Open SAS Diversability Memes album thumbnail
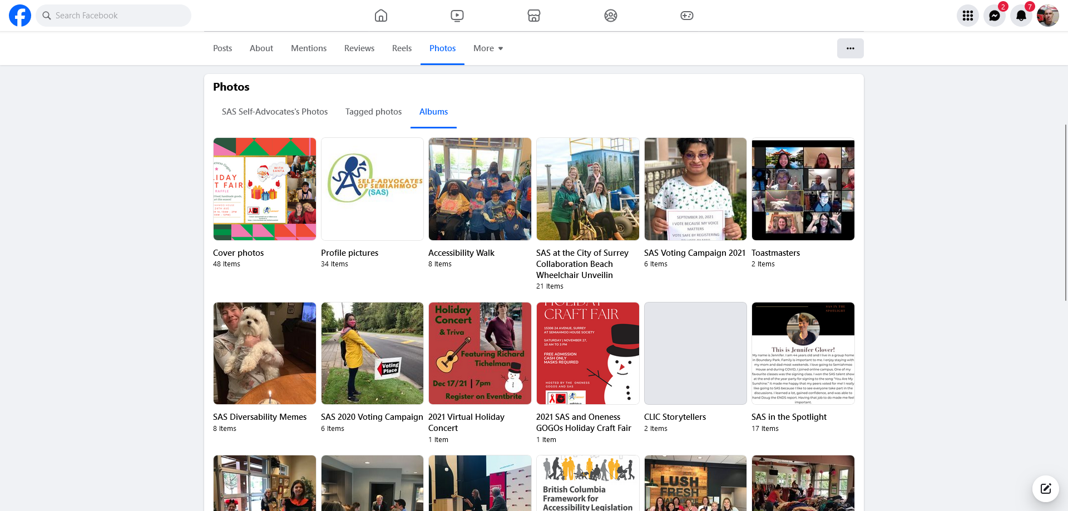 coord(265,353)
